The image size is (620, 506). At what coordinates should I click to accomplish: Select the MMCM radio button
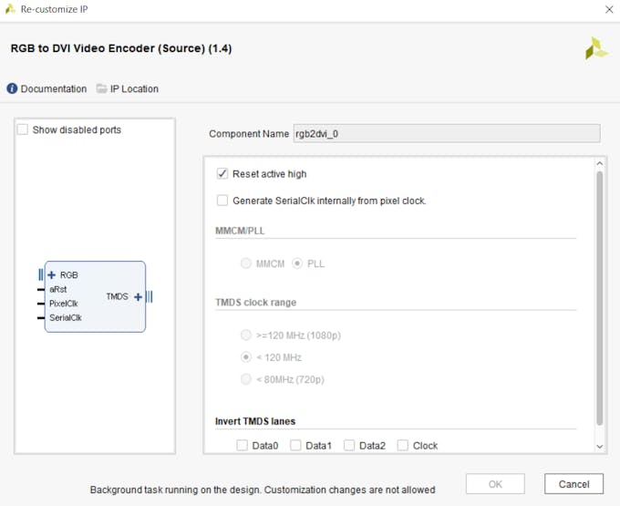pyautogui.click(x=246, y=263)
